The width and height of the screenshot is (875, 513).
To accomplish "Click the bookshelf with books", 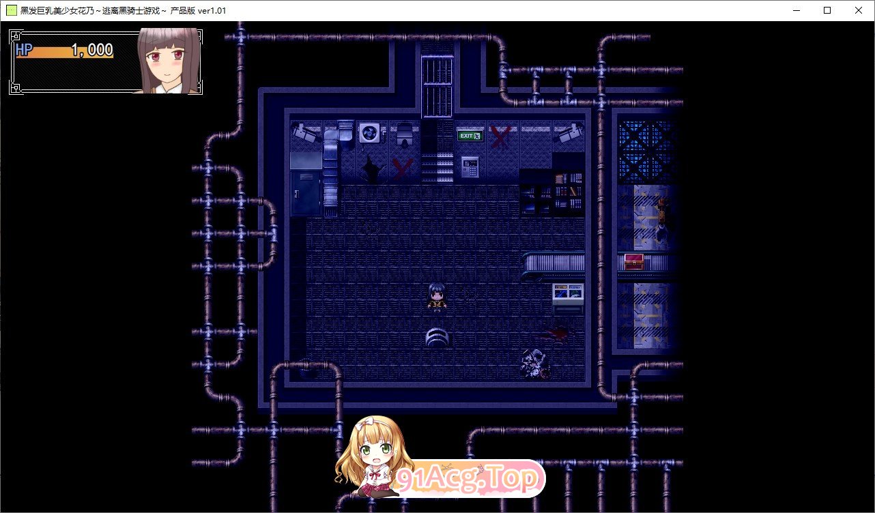I will 568,192.
